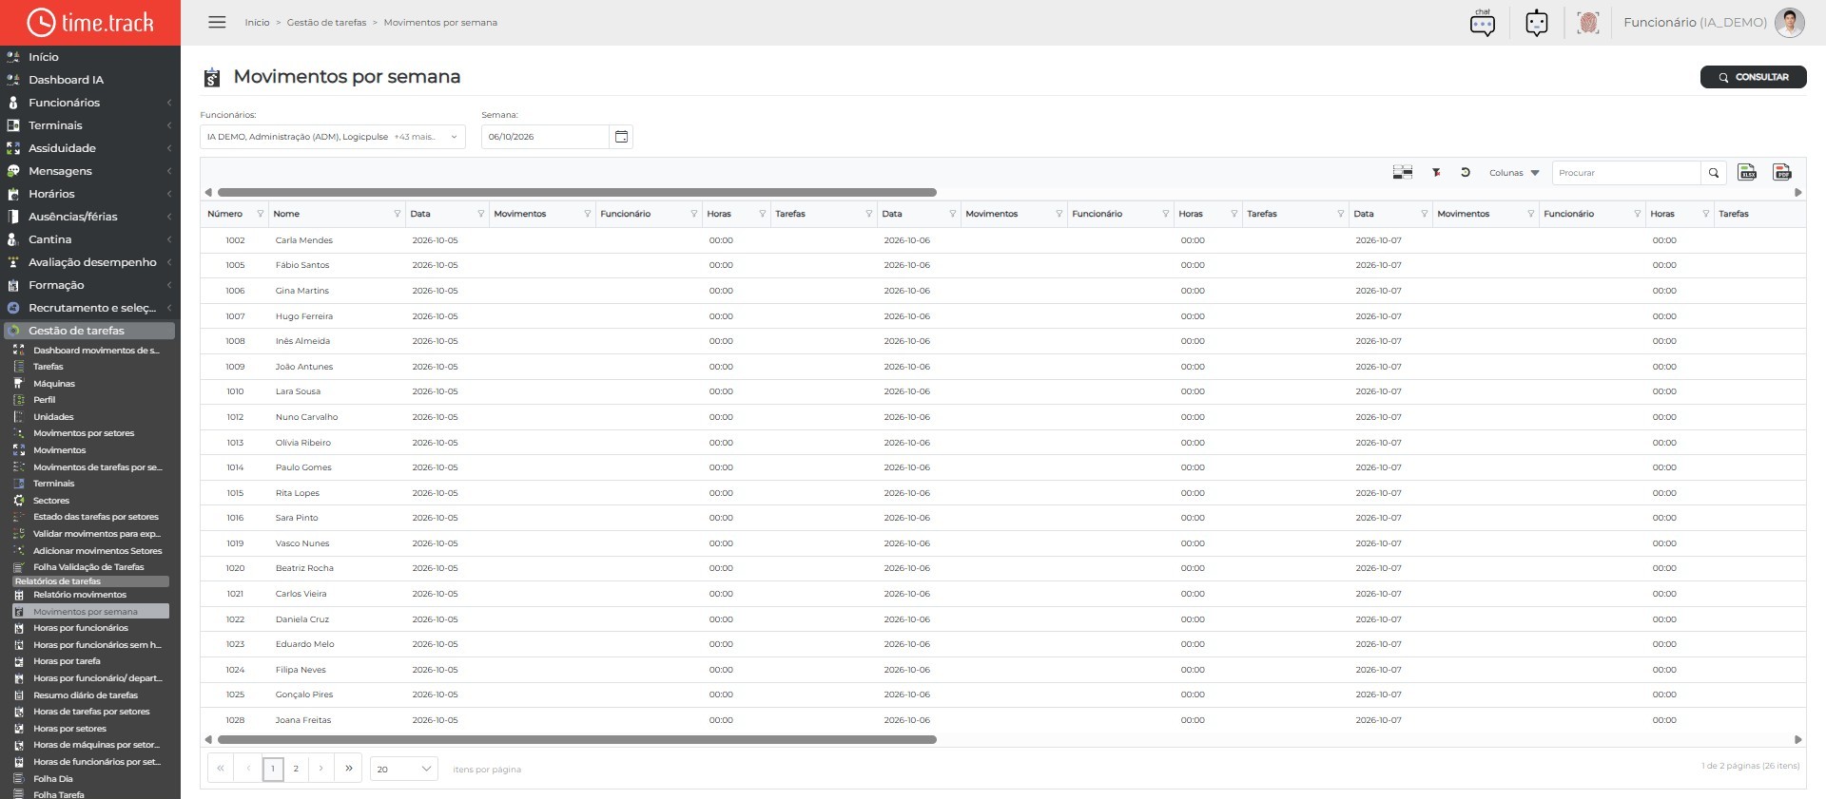This screenshot has height=799, width=1826.
Task: Open items per page dropdown
Action: (x=404, y=769)
